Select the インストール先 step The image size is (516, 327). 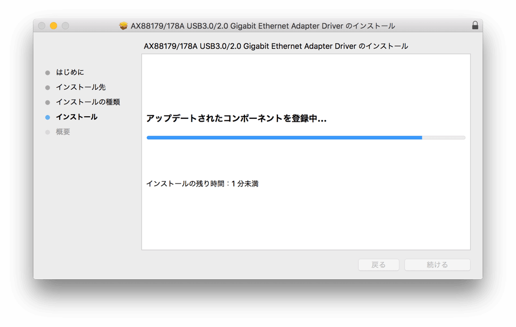pyautogui.click(x=81, y=87)
